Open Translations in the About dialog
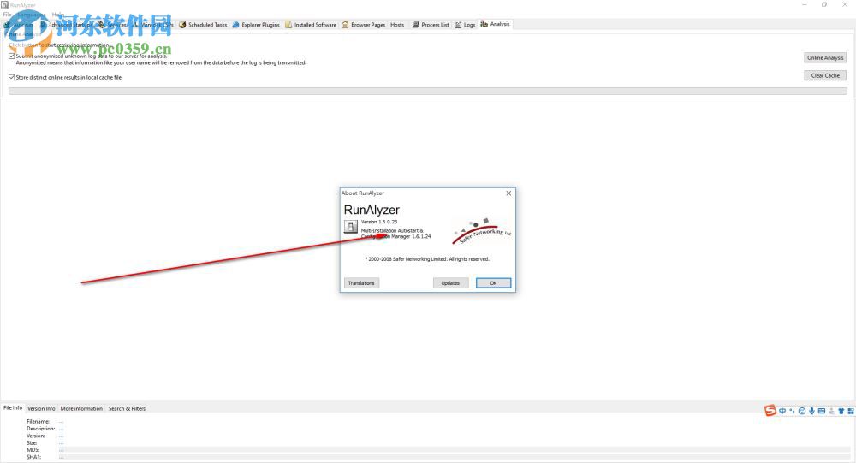The width and height of the screenshot is (856, 463). [x=361, y=282]
